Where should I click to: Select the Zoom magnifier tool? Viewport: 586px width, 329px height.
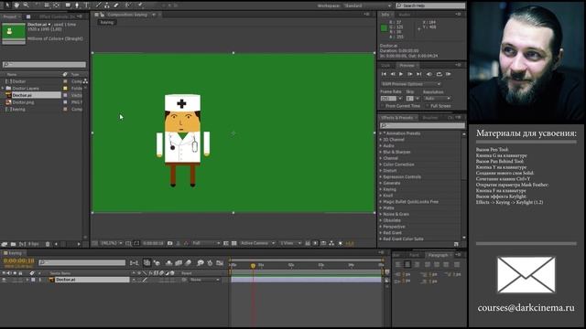27,5
